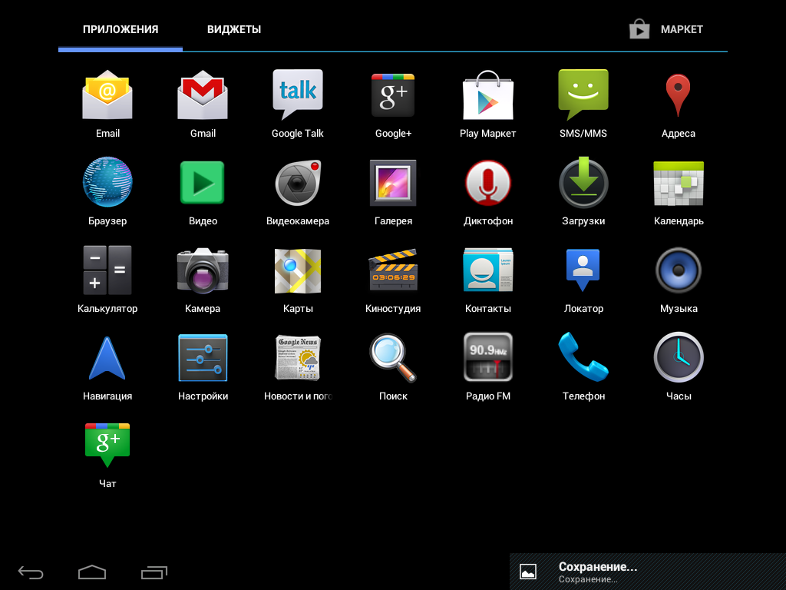Tap the Back navigation button
This screenshot has width=786, height=590.
pos(31,572)
